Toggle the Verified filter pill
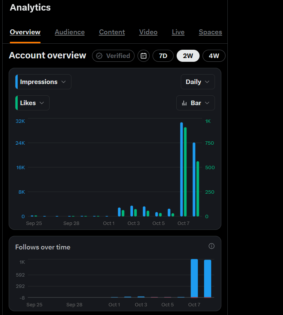 (113, 56)
